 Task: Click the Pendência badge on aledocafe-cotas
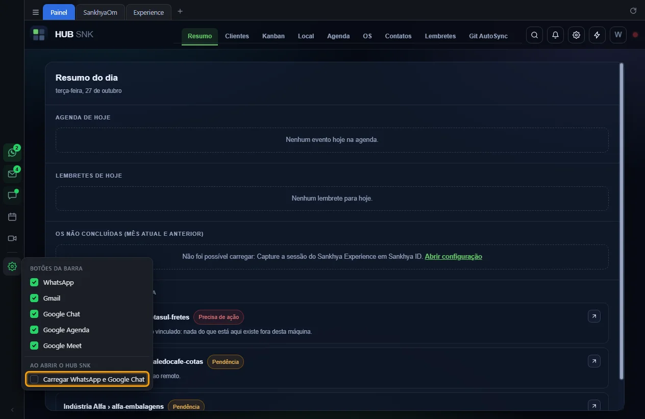click(225, 362)
